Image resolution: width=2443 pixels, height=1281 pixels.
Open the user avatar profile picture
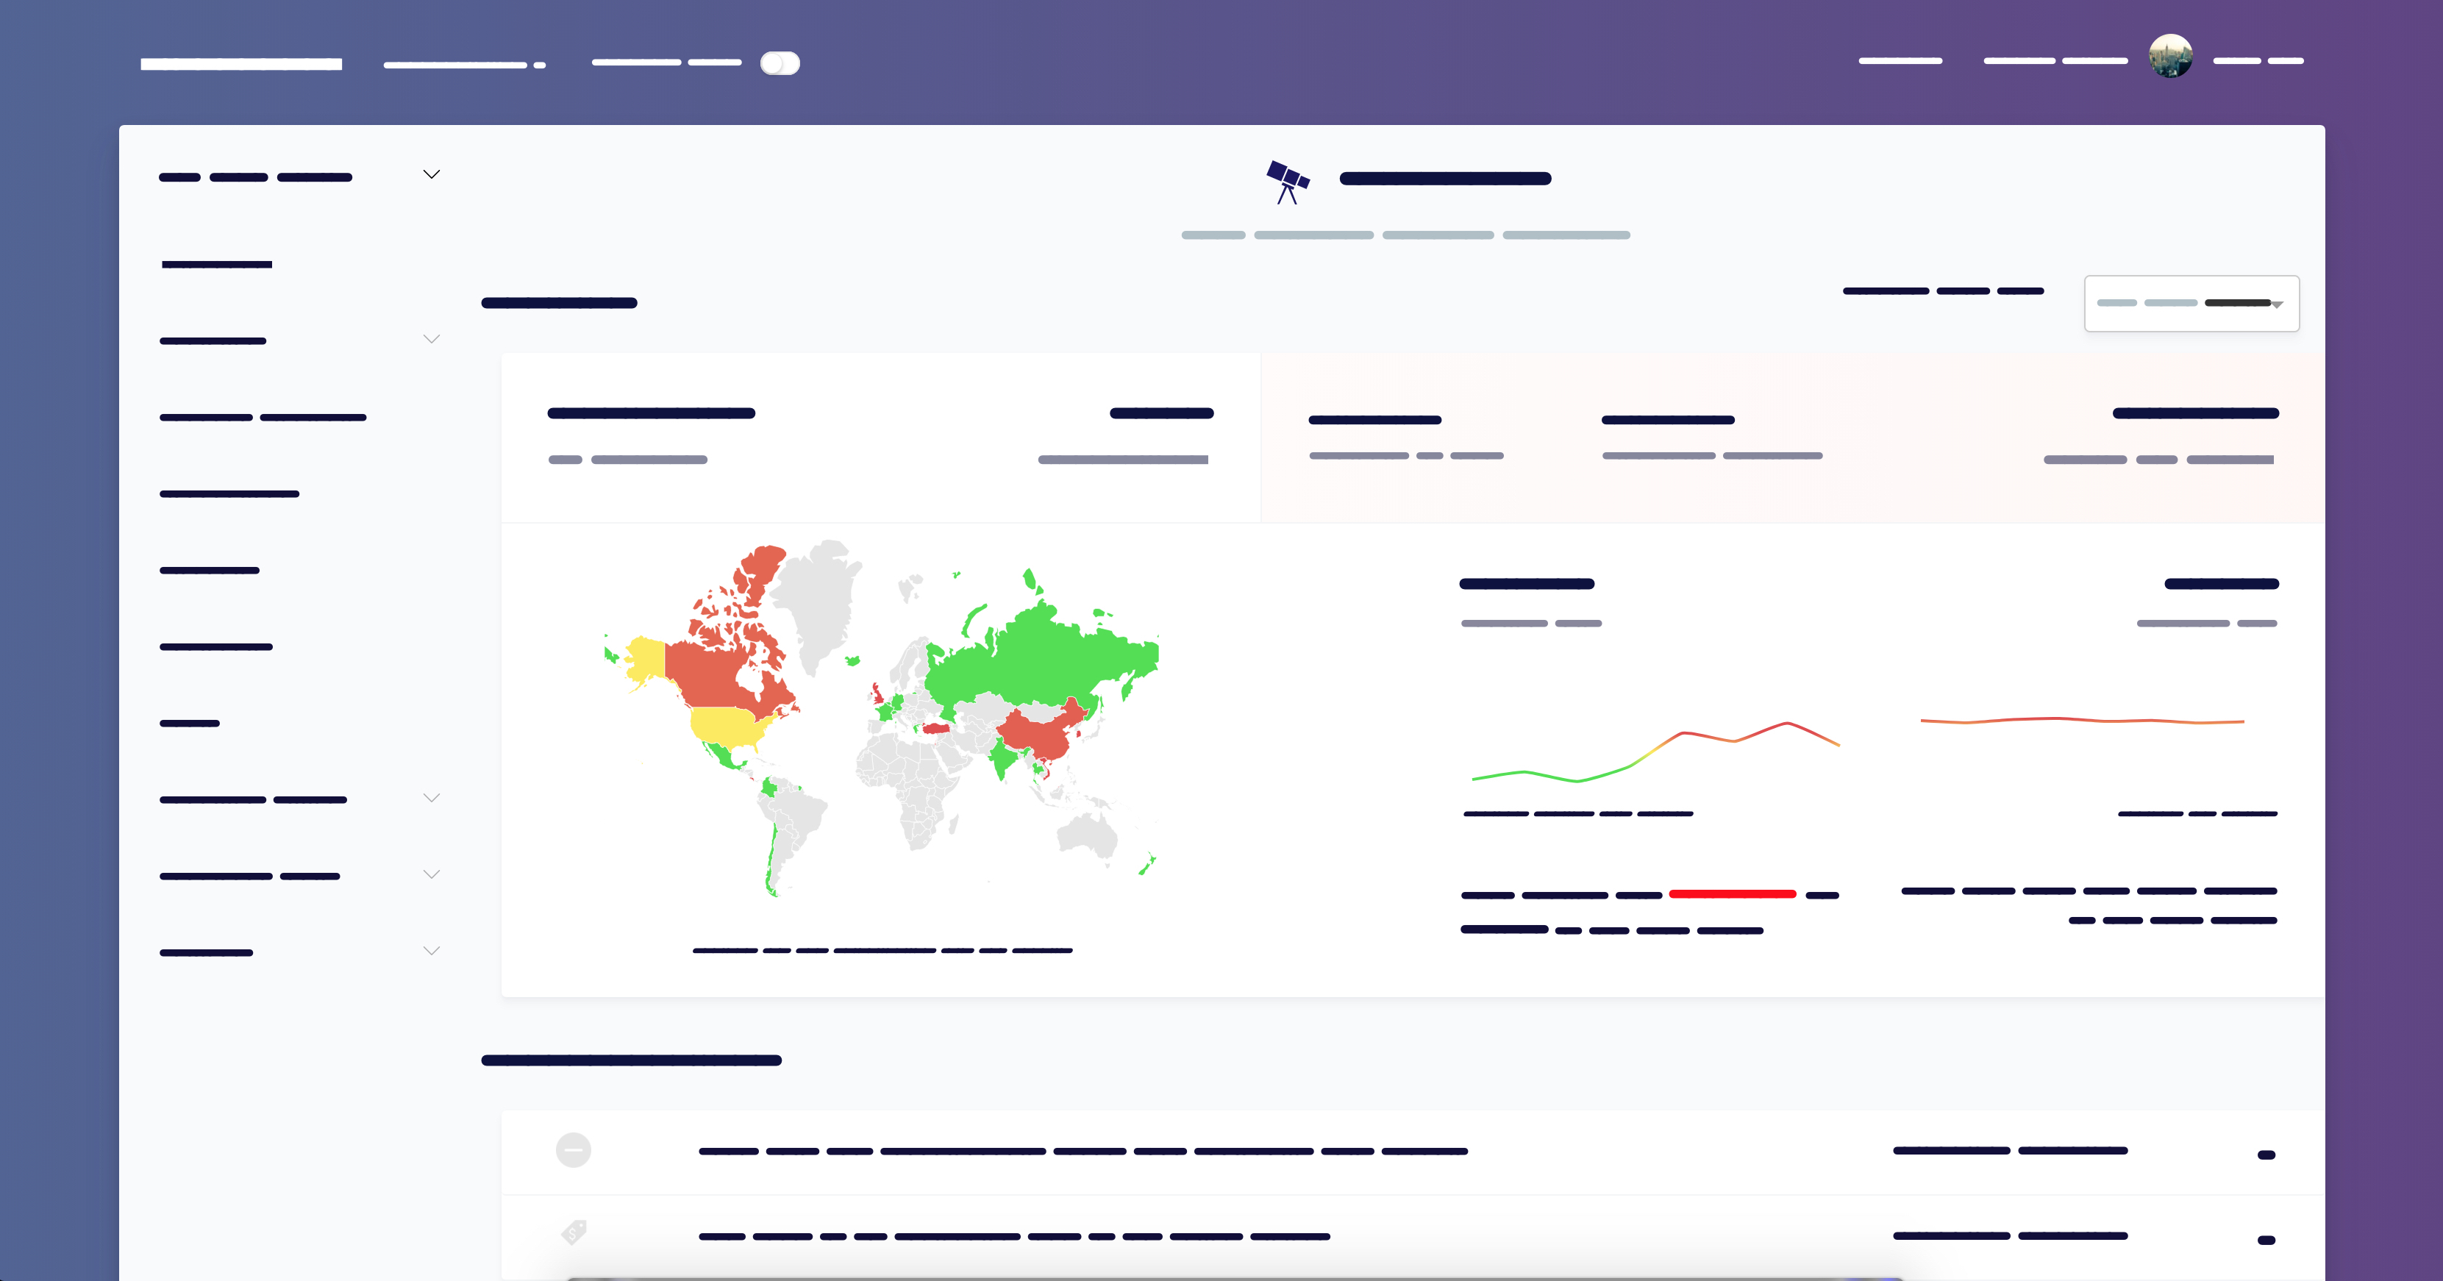pos(2170,56)
